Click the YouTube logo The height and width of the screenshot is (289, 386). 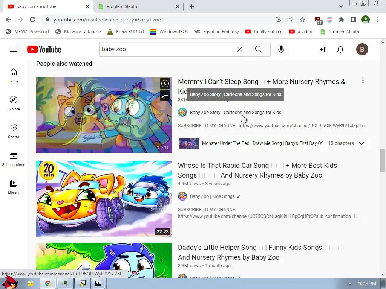coord(44,49)
